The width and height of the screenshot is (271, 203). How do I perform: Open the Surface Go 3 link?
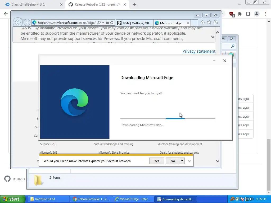(x=48, y=144)
